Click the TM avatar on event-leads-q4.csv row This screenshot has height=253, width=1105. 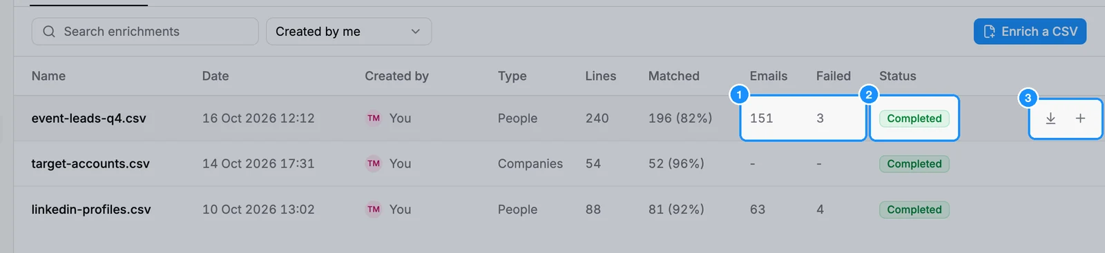(x=374, y=119)
